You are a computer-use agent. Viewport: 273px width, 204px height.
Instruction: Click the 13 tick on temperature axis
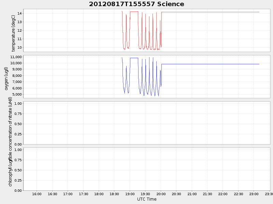point(19,22)
